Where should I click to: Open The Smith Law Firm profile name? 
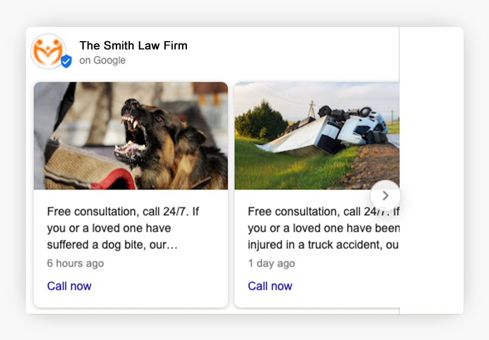tap(133, 46)
